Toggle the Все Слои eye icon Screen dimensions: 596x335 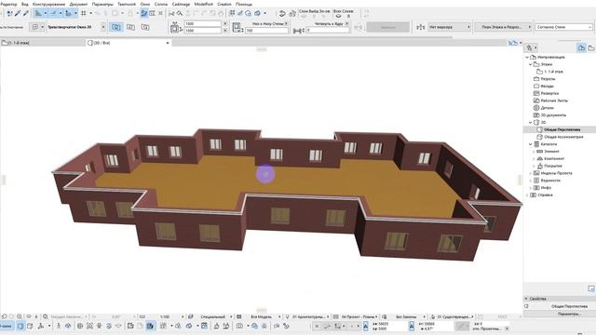338,17
